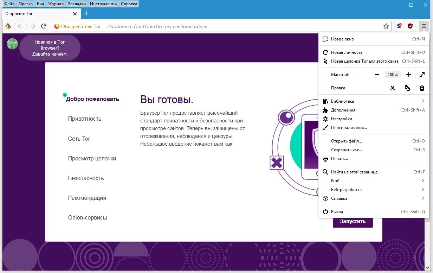Screen dimensions: 433x273
Task: Enter full screen with the arrows icon
Action: point(422,75)
